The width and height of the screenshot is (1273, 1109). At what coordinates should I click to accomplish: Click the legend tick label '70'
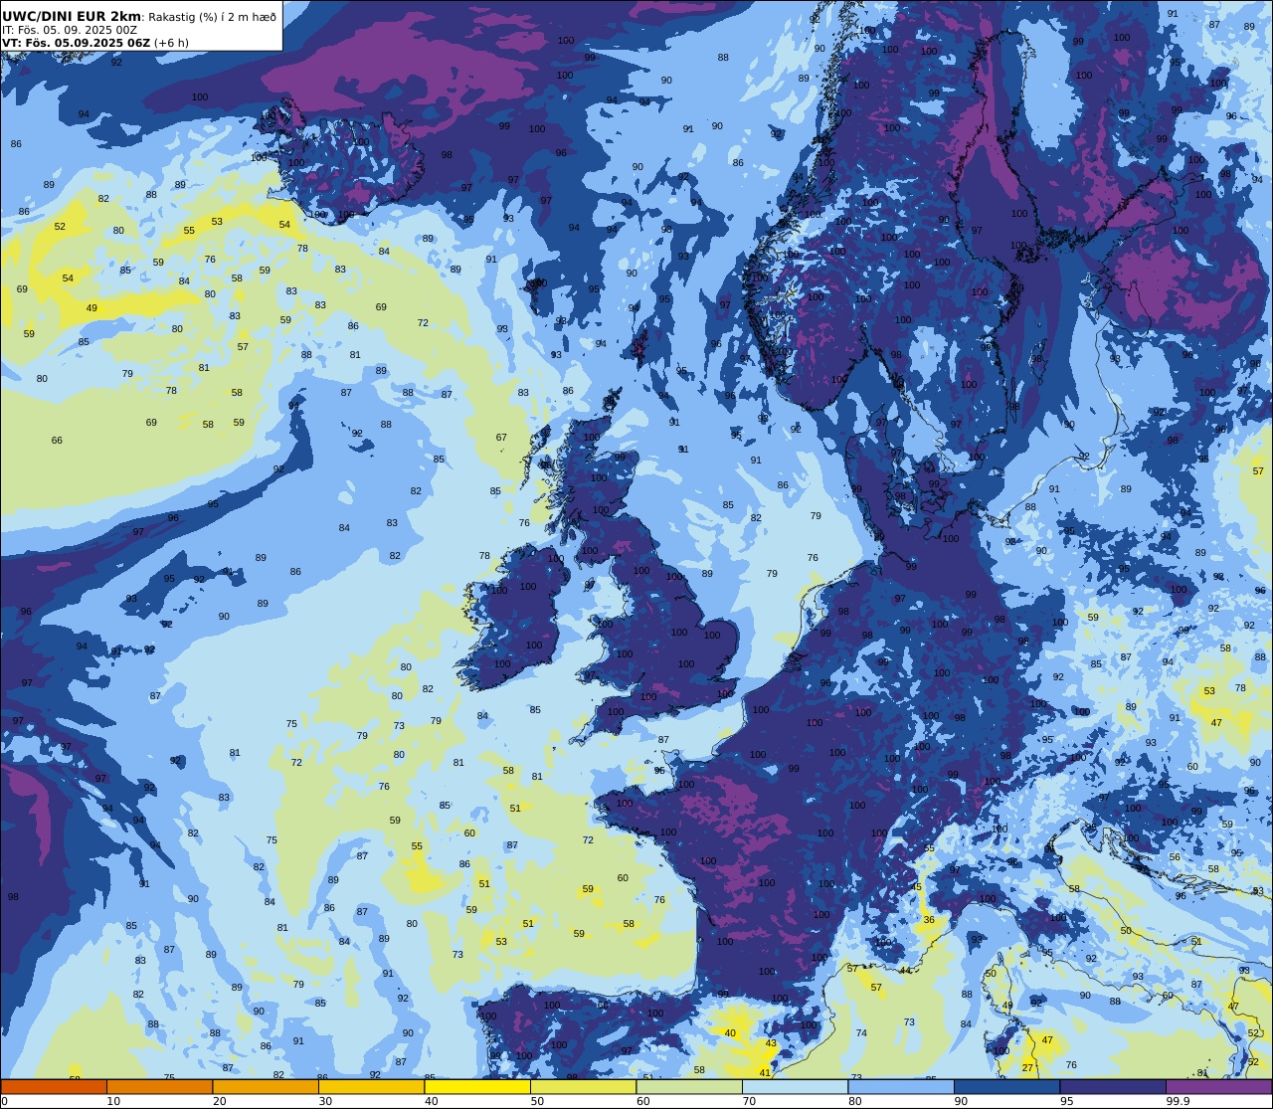(749, 1101)
